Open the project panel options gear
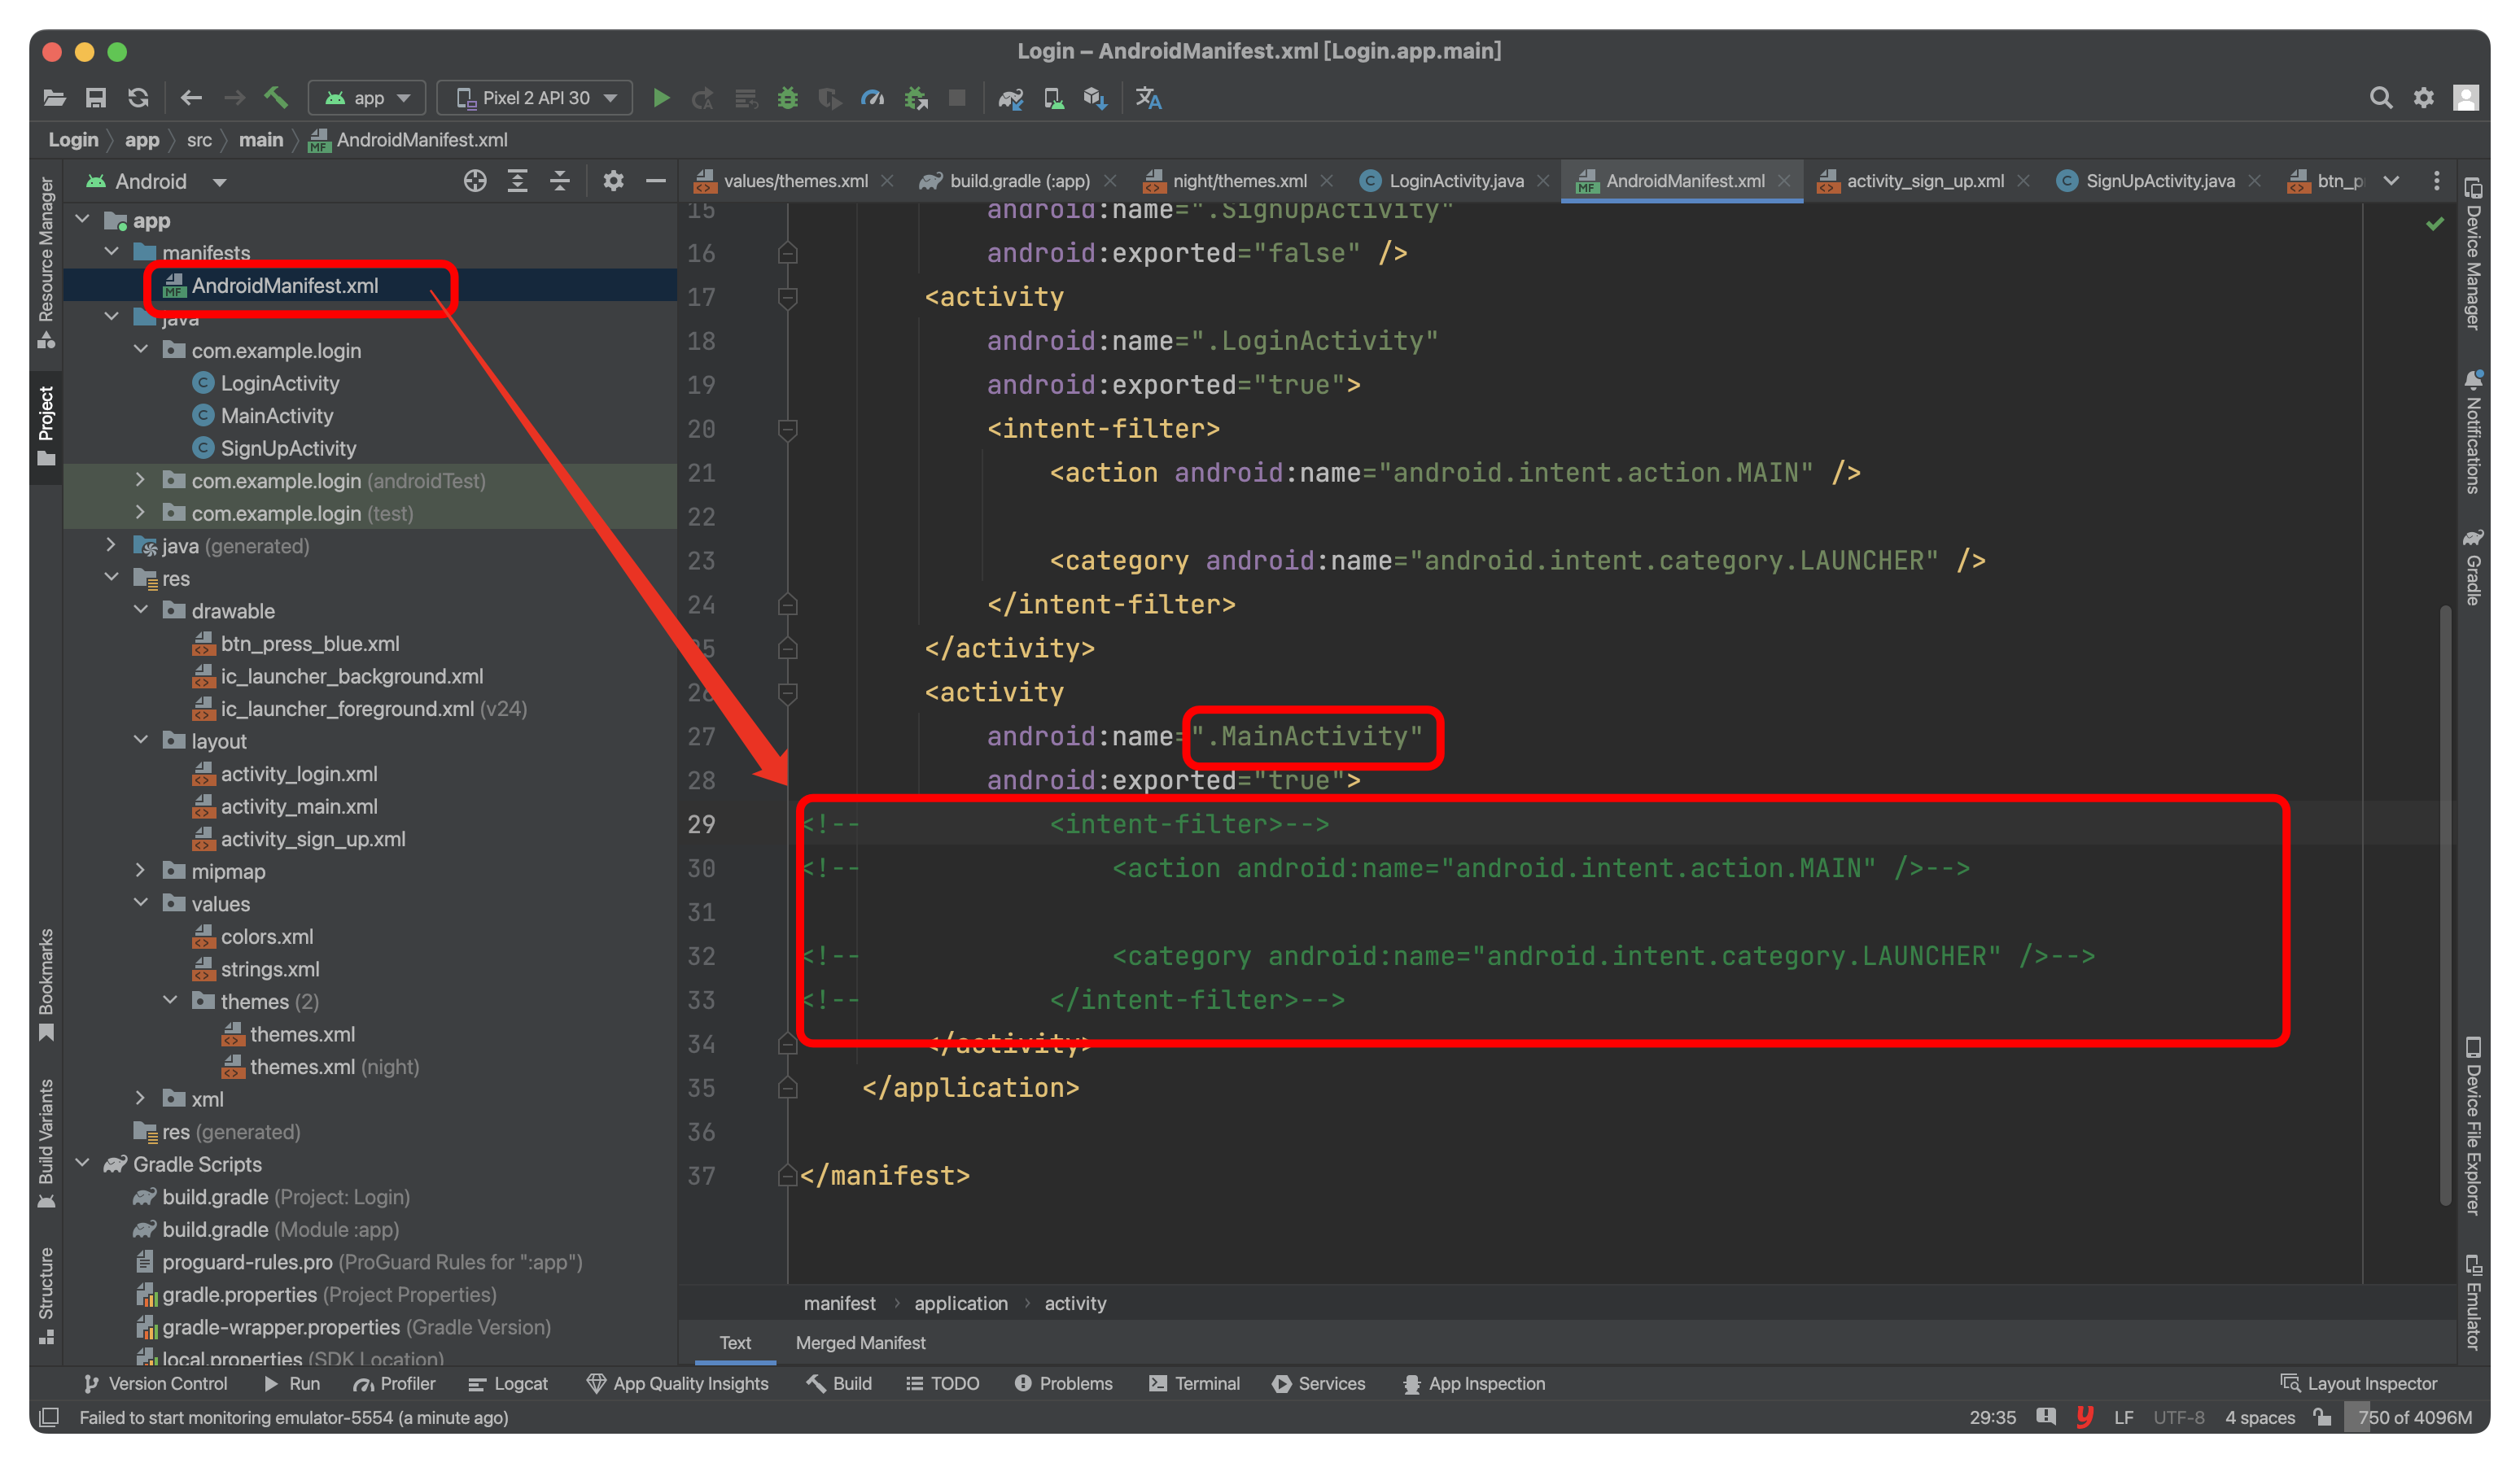Screen dimensions: 2520x1463 pyautogui.click(x=613, y=181)
